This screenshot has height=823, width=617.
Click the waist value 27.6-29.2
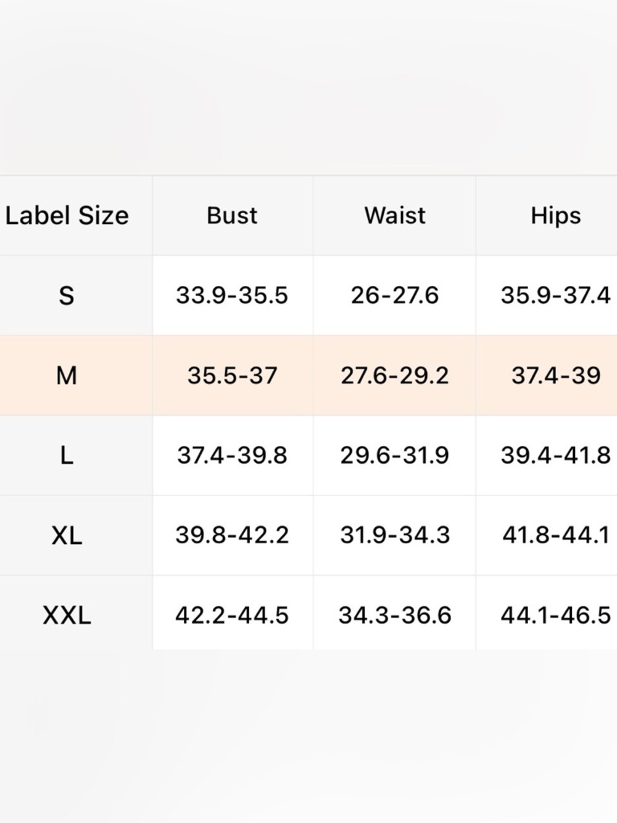point(395,375)
